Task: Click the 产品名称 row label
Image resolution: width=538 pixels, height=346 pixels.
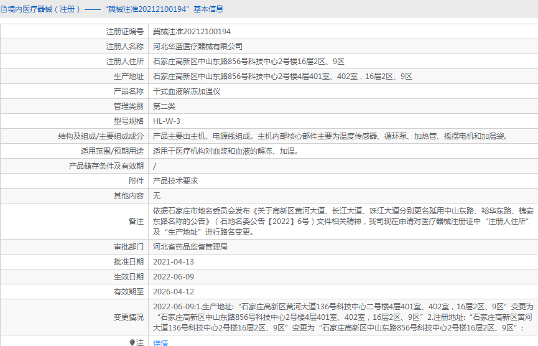Action: pos(129,91)
